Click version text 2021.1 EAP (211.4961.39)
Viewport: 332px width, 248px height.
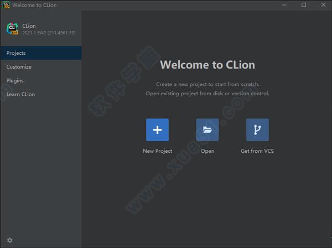pyautogui.click(x=49, y=33)
